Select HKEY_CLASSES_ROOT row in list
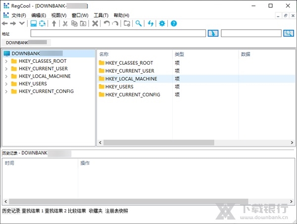The width and height of the screenshot is (297, 224). (196, 63)
